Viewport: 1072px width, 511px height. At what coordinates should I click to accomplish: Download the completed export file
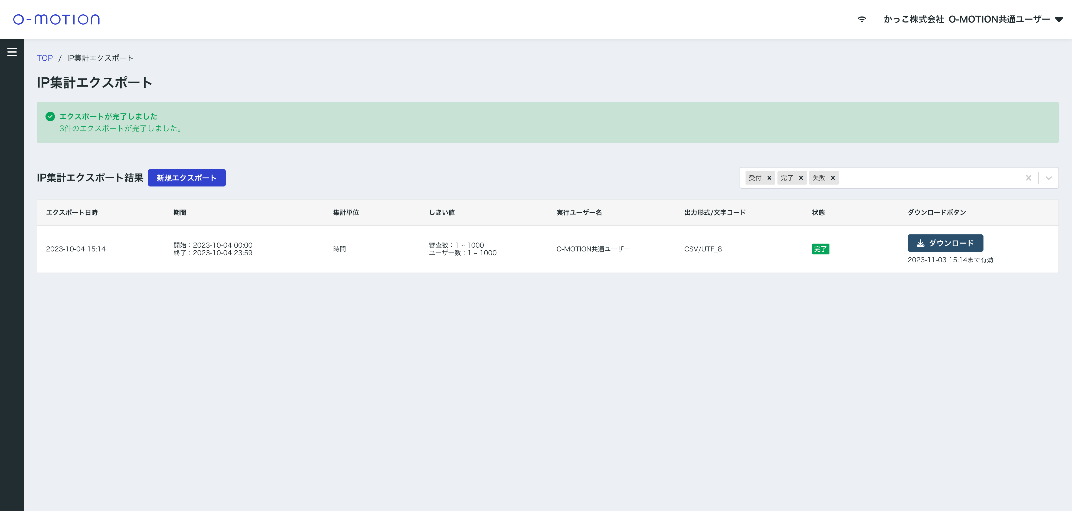pos(945,243)
